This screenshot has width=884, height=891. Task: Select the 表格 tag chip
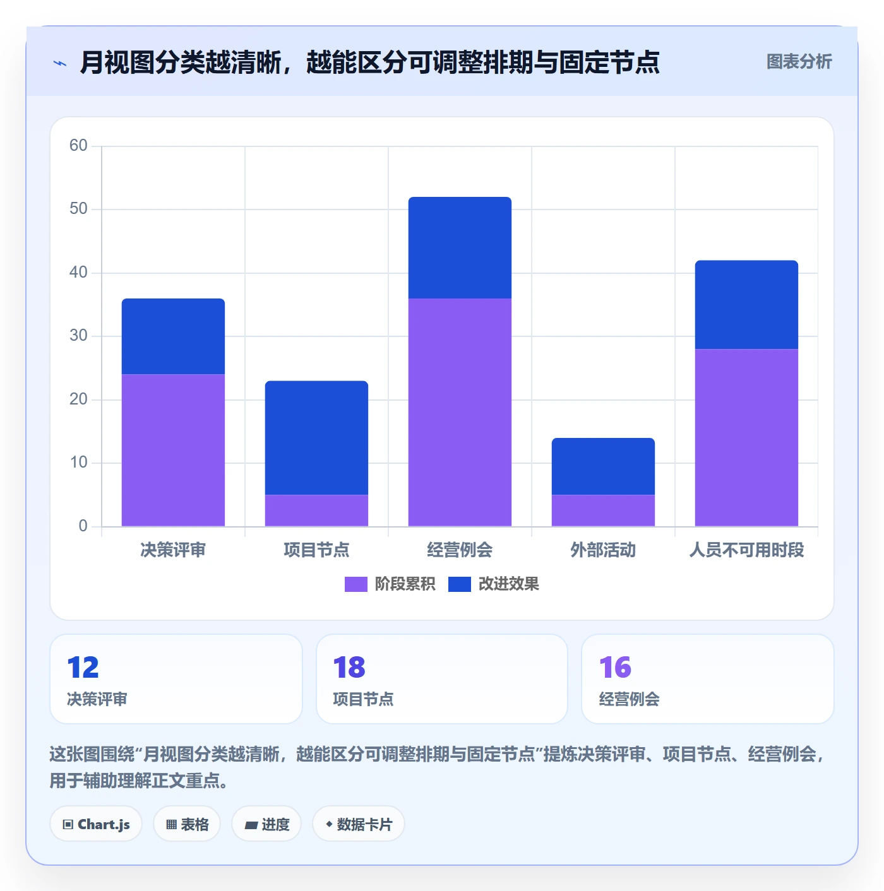[x=187, y=824]
